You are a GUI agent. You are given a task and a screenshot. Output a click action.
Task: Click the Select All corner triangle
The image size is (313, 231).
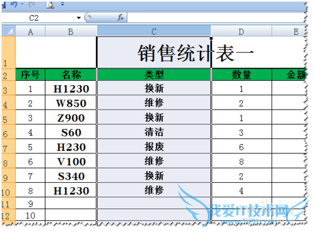(9, 31)
